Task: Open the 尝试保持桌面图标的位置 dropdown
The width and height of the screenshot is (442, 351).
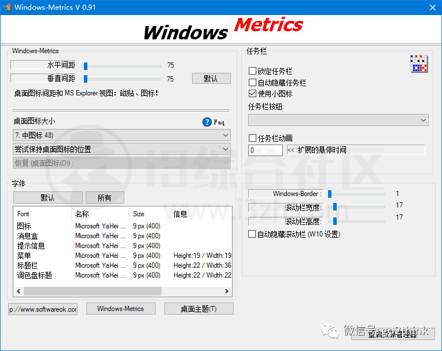Action: [x=121, y=149]
